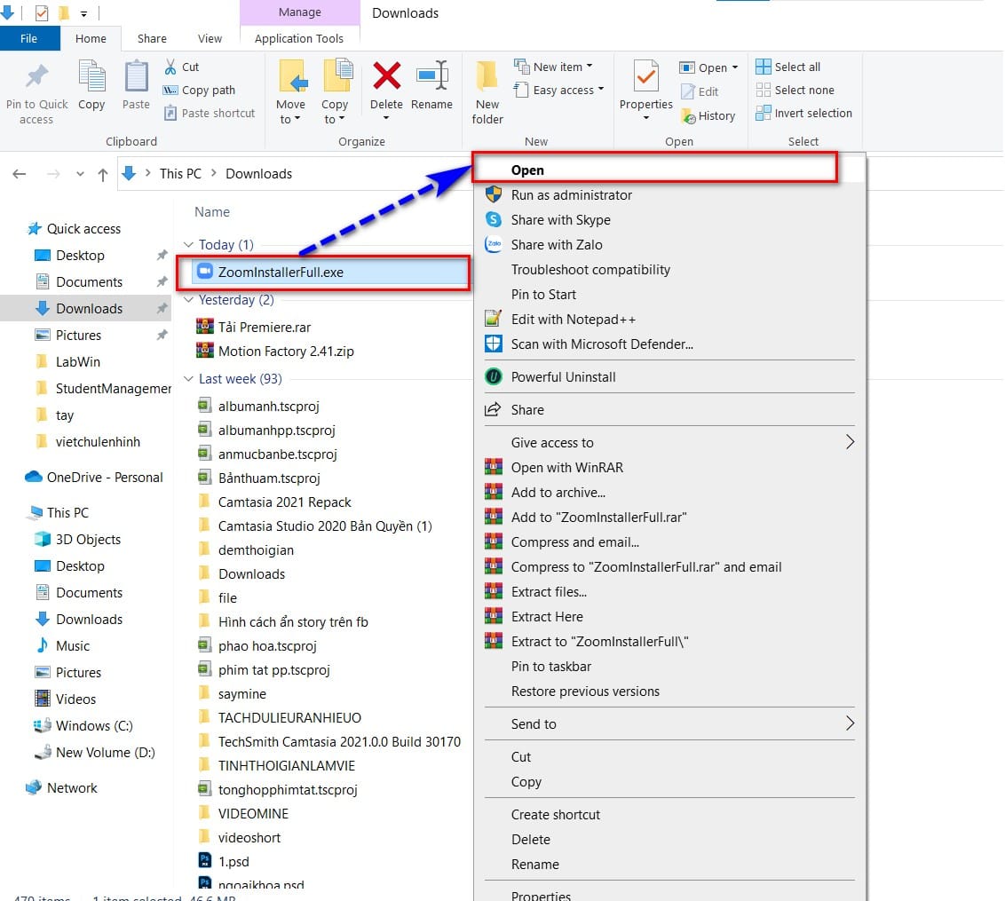Open the Application Tools tab
The width and height of the screenshot is (1005, 901).
(298, 38)
